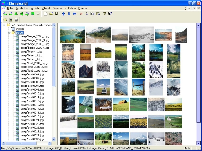Paste with the clipboard icon
Image resolution: width=202 pixels, height=151 pixels.
pyautogui.click(x=98, y=14)
